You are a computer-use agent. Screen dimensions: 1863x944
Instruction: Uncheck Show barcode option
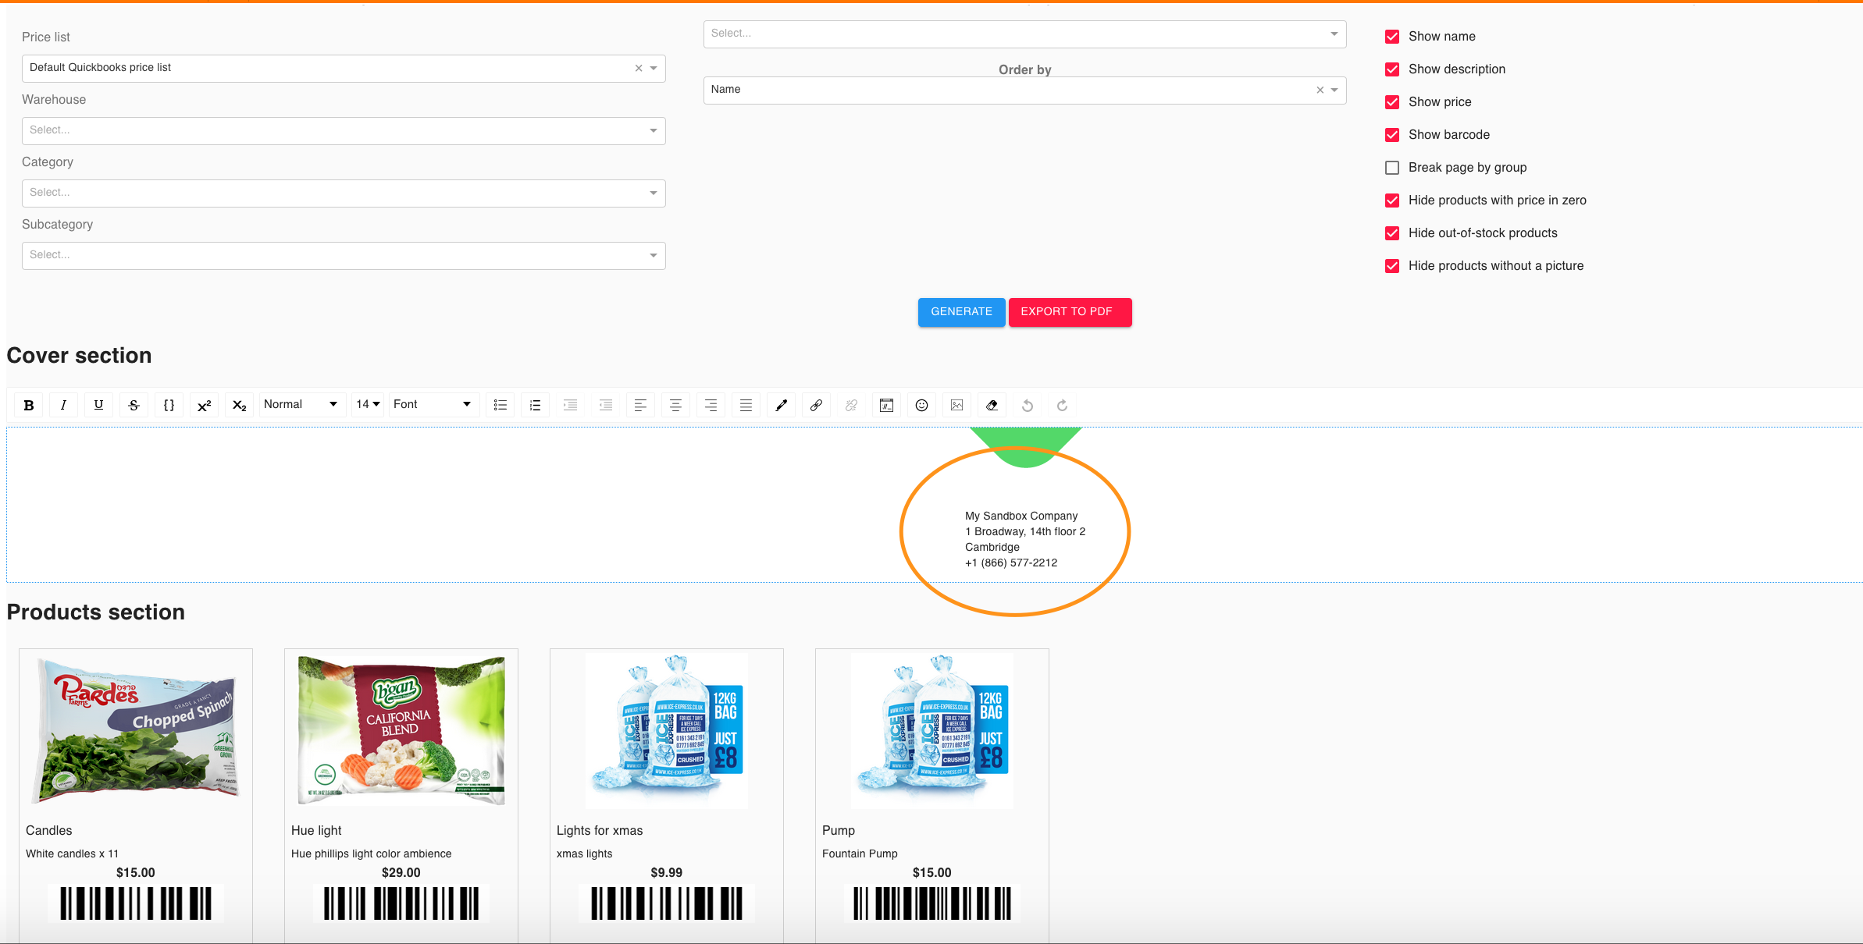(1392, 135)
